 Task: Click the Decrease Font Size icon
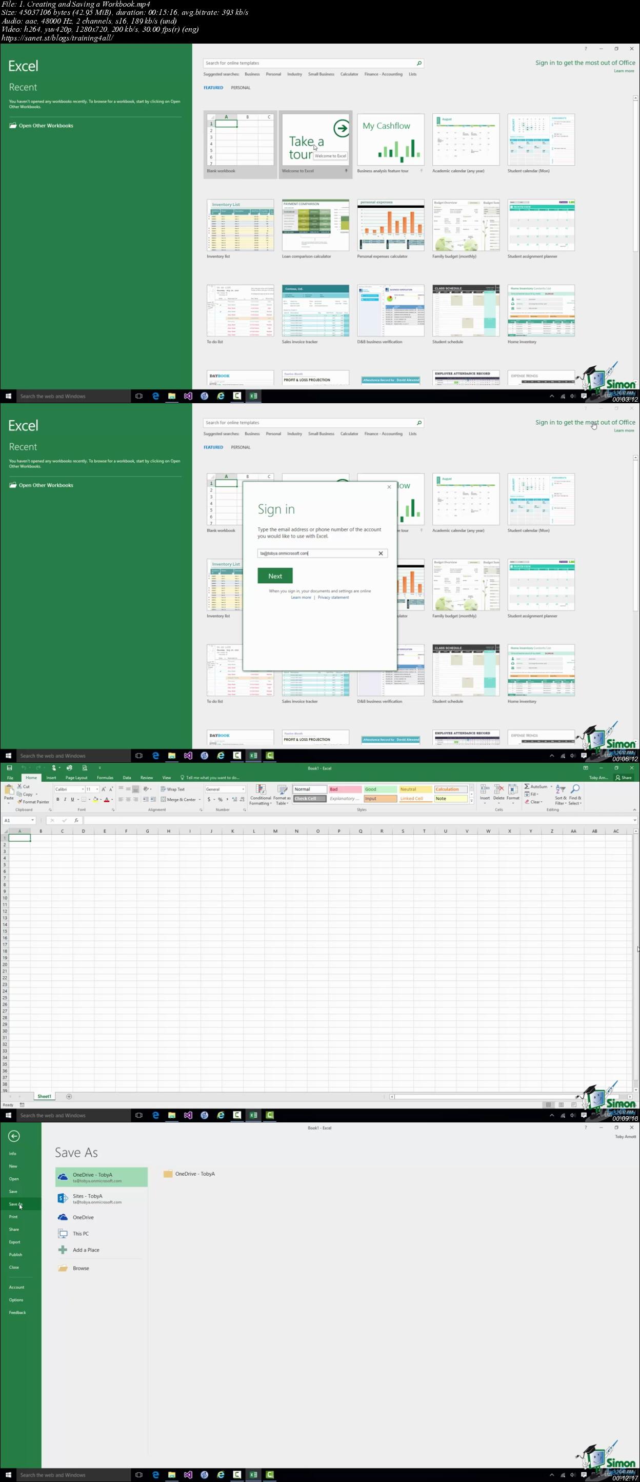pyautogui.click(x=111, y=789)
